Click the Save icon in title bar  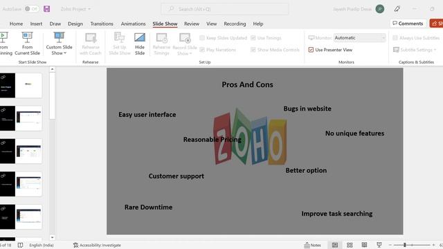47,9
